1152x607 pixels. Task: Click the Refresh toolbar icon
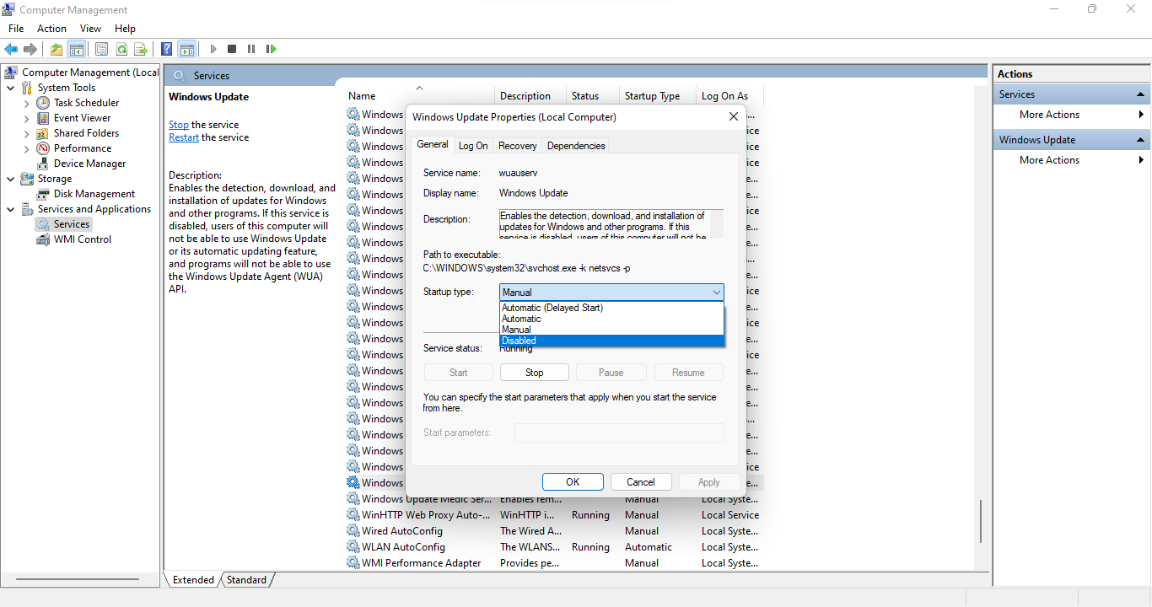[x=121, y=49]
